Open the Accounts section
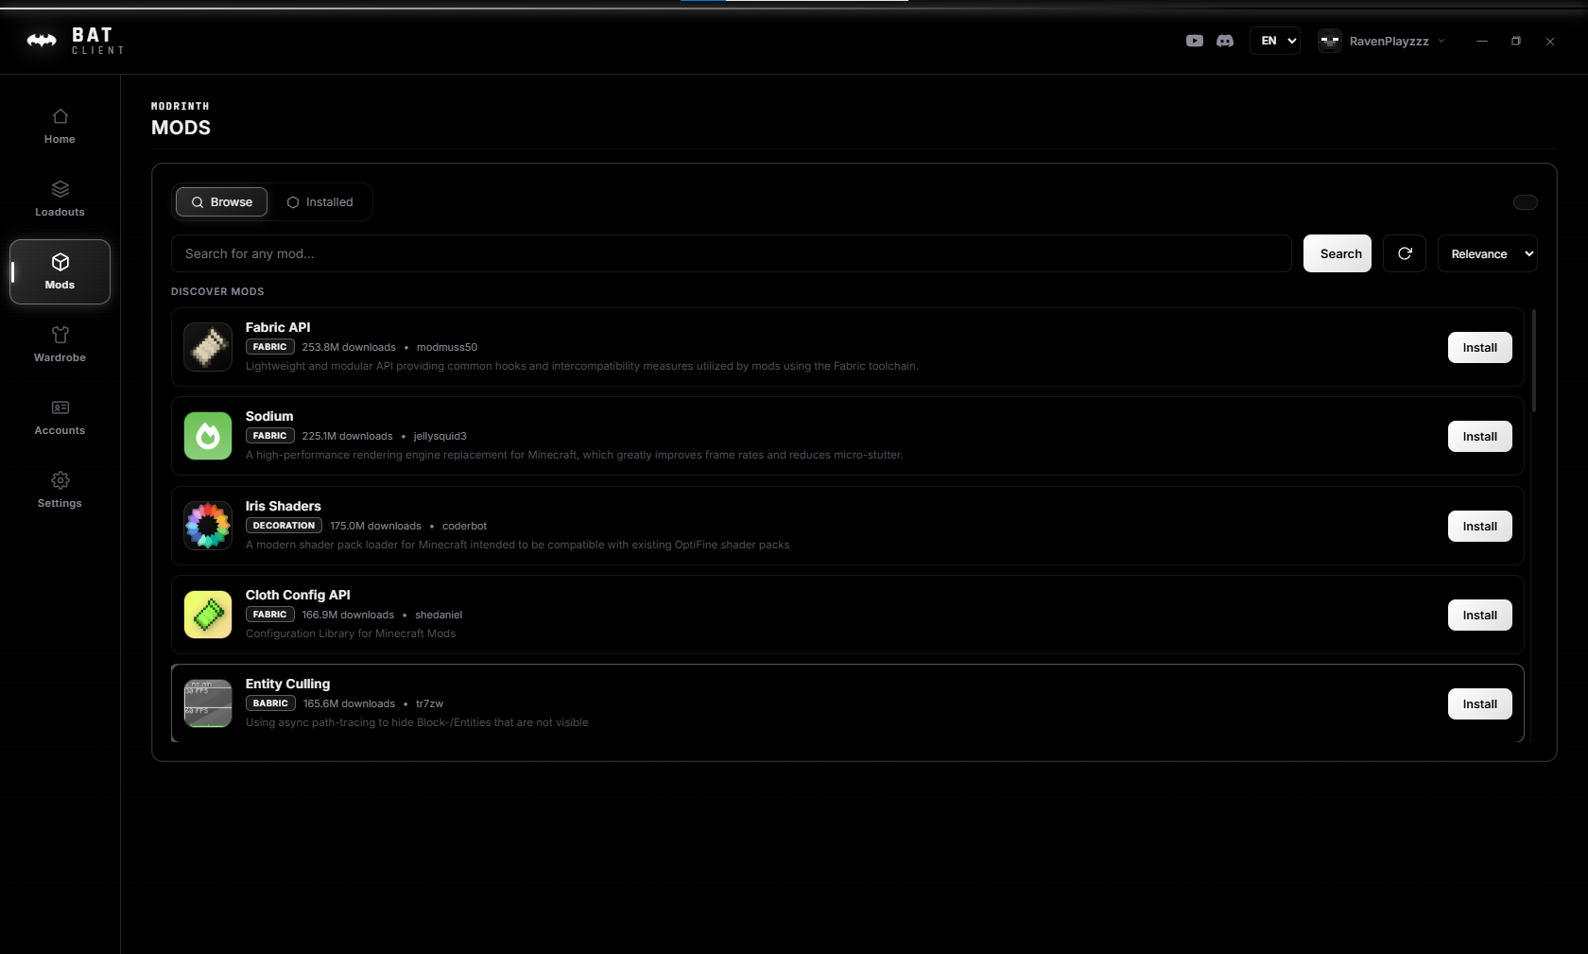 coord(60,418)
